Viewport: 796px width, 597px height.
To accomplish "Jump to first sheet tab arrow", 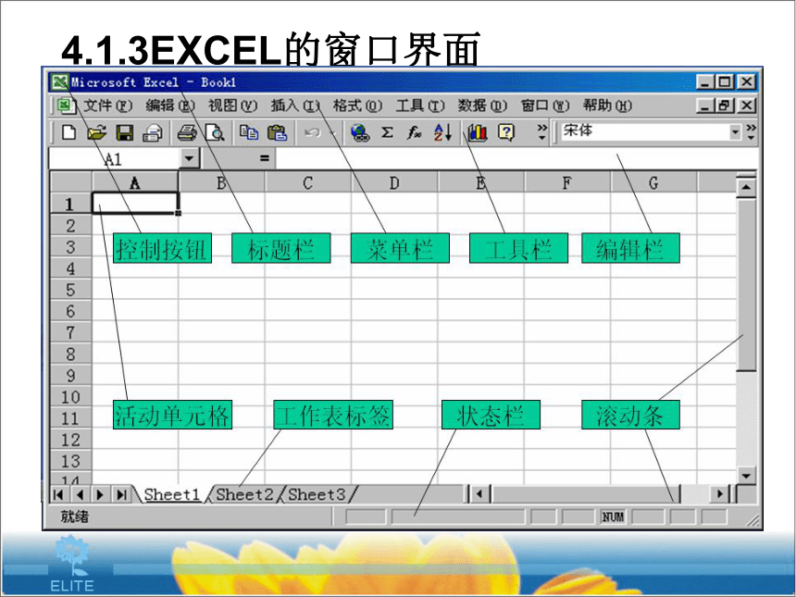I will 58,494.
